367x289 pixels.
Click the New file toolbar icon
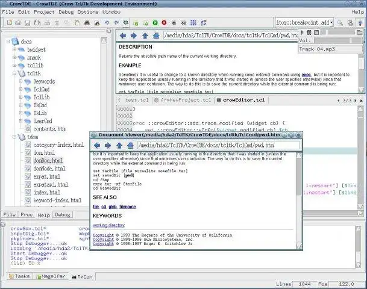click(9, 23)
